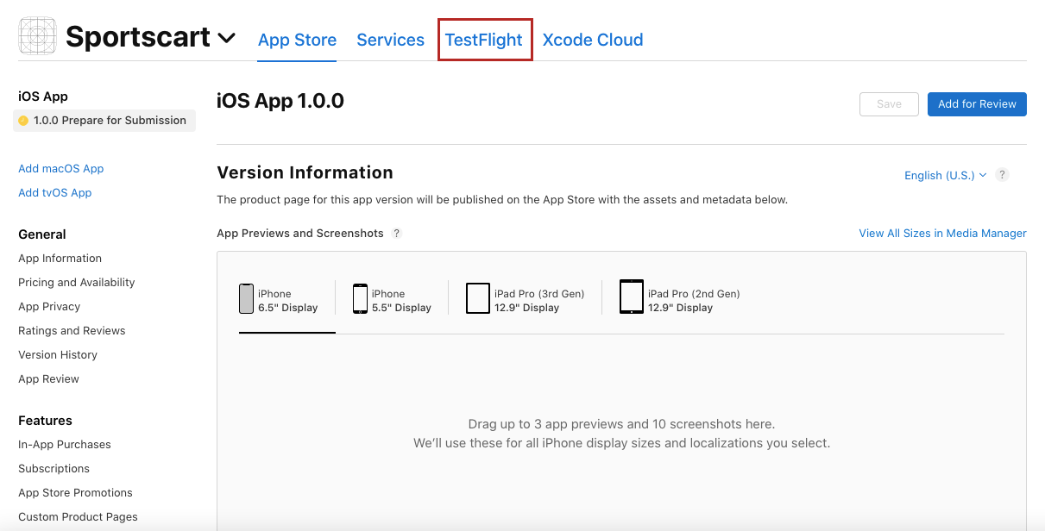
Task: Select 1.0.0 Prepare for Submission version
Action: (104, 121)
